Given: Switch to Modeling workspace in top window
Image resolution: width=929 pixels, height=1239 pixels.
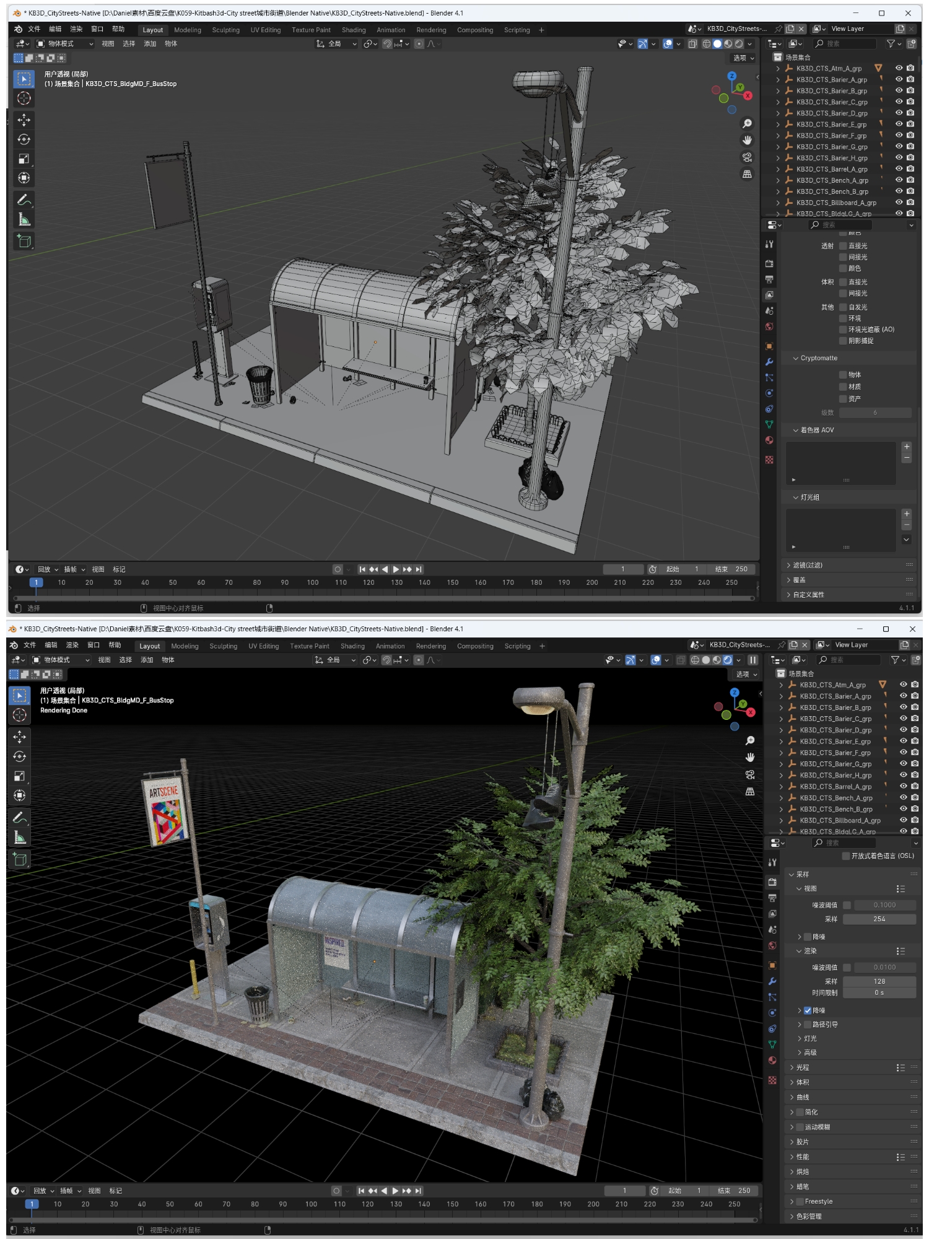Looking at the screenshot, I should [x=188, y=30].
